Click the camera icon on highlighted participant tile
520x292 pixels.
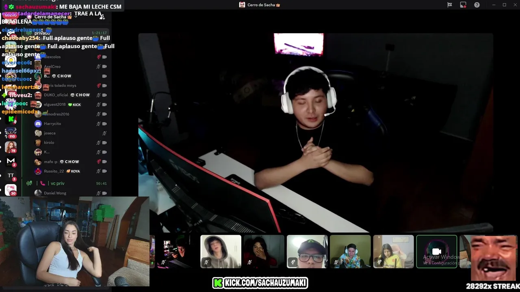[437, 251]
